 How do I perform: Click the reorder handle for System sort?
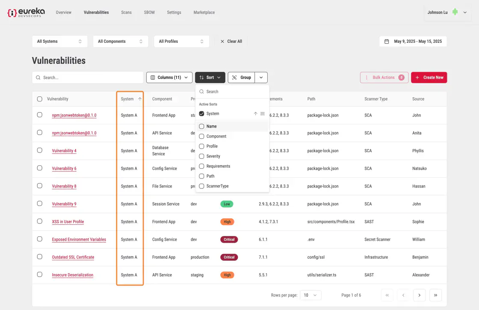pyautogui.click(x=263, y=114)
